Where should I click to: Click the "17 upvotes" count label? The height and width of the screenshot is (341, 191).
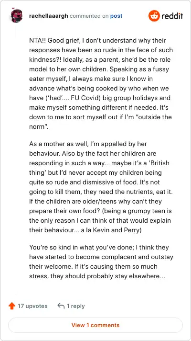(32, 306)
